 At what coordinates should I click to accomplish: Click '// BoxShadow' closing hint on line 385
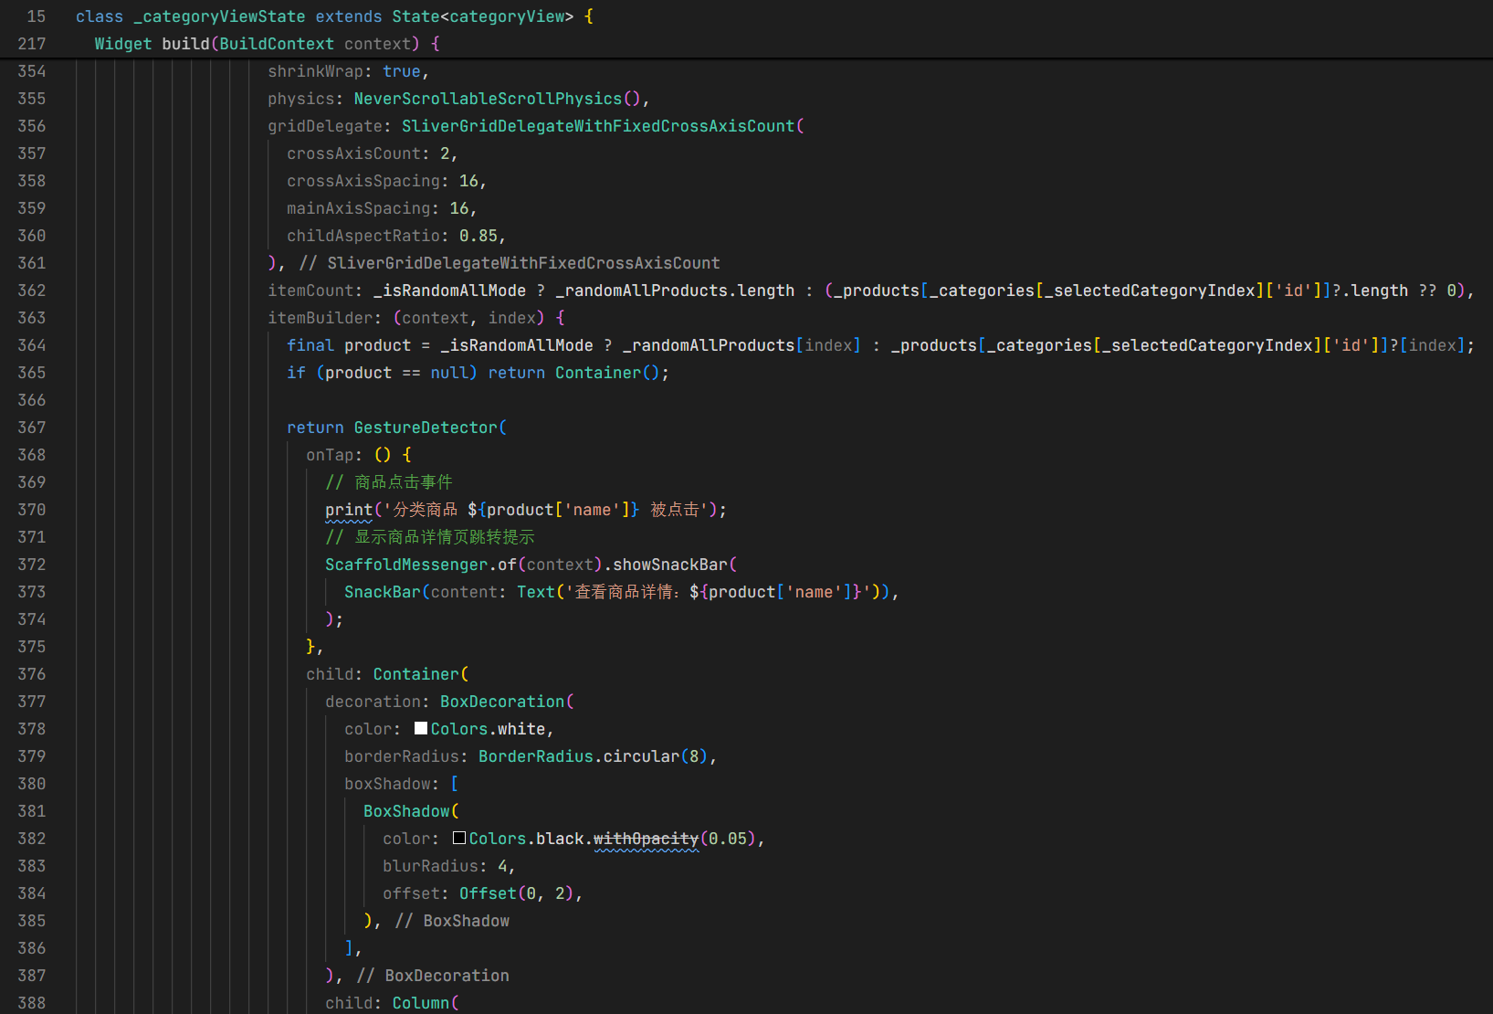point(452,921)
